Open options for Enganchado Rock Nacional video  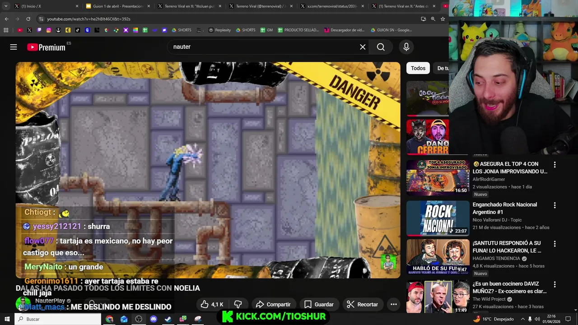(555, 205)
